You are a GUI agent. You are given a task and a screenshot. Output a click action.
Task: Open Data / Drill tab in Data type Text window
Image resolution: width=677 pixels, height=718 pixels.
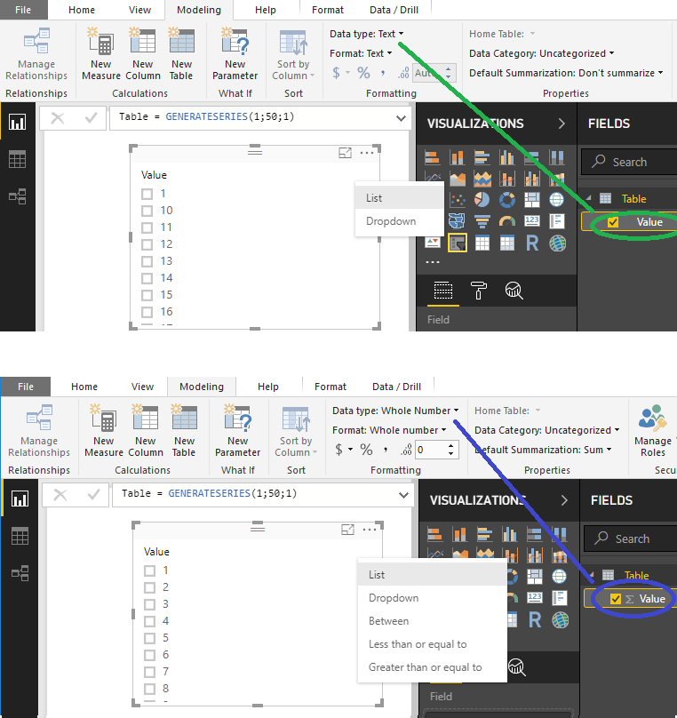pos(394,10)
